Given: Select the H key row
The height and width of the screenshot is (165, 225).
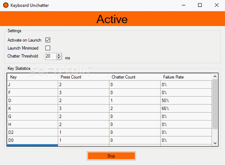Looking at the screenshot, I should click(x=109, y=124).
